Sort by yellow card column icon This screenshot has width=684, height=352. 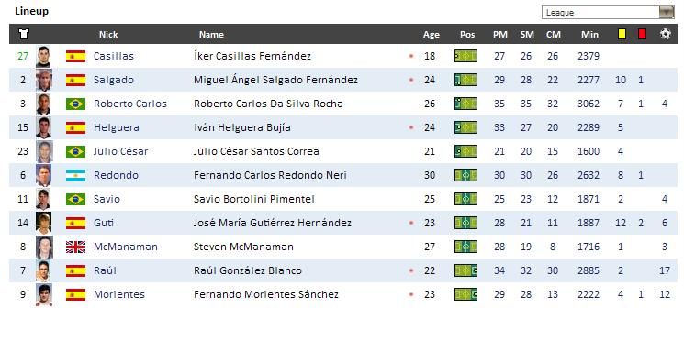tap(622, 34)
